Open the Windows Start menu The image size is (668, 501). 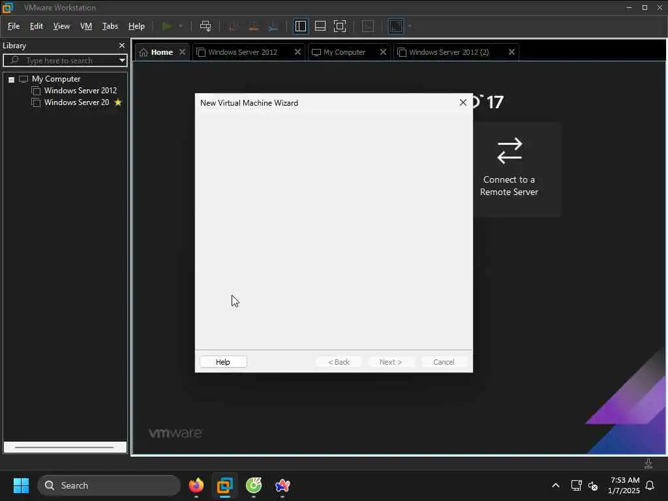pyautogui.click(x=21, y=485)
